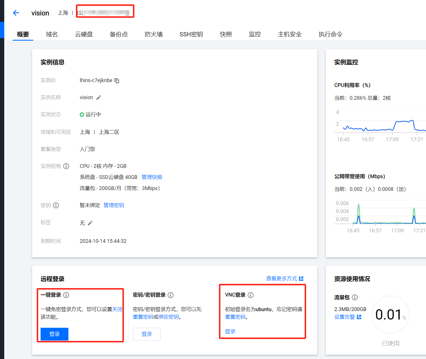426x359 pixels.
Task: Open the 管理快照 link
Action: pyautogui.click(x=152, y=177)
